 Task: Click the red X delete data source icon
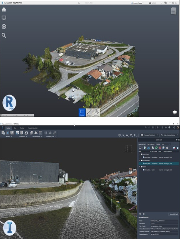160,148
